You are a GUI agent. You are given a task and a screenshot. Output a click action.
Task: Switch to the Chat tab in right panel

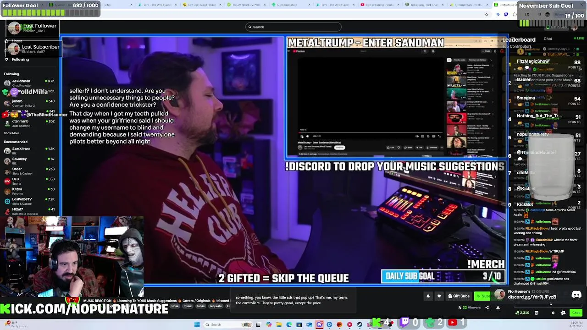click(548, 39)
